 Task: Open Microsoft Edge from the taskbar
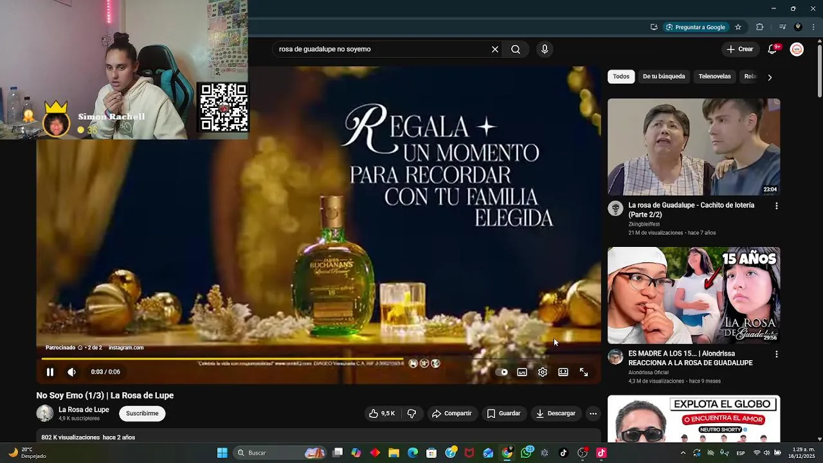(413, 453)
